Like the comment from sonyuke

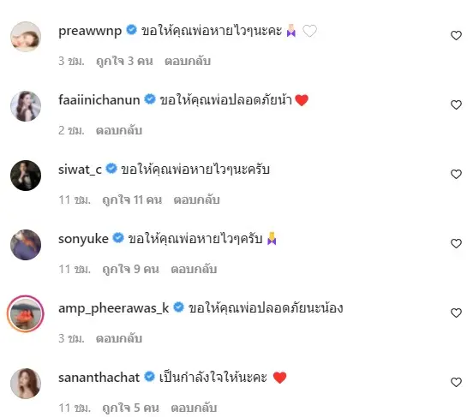(456, 244)
